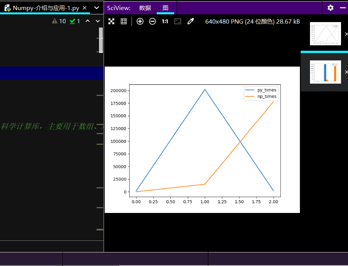The height and width of the screenshot is (266, 348).
Task: Click the editor vertical scrollbar thumb
Action: click(x=101, y=40)
